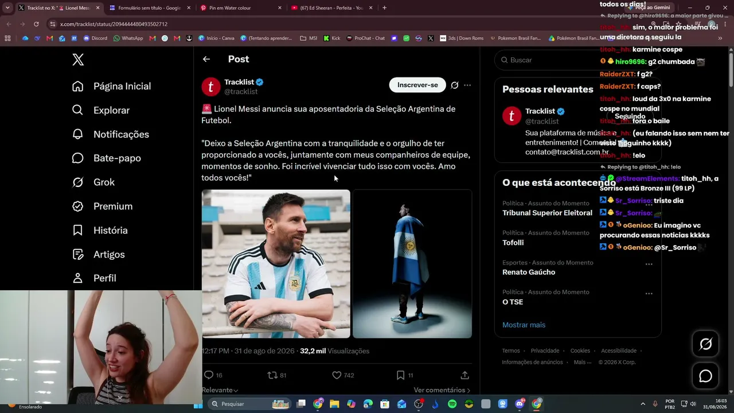Open a new browser tab

pos(384,8)
